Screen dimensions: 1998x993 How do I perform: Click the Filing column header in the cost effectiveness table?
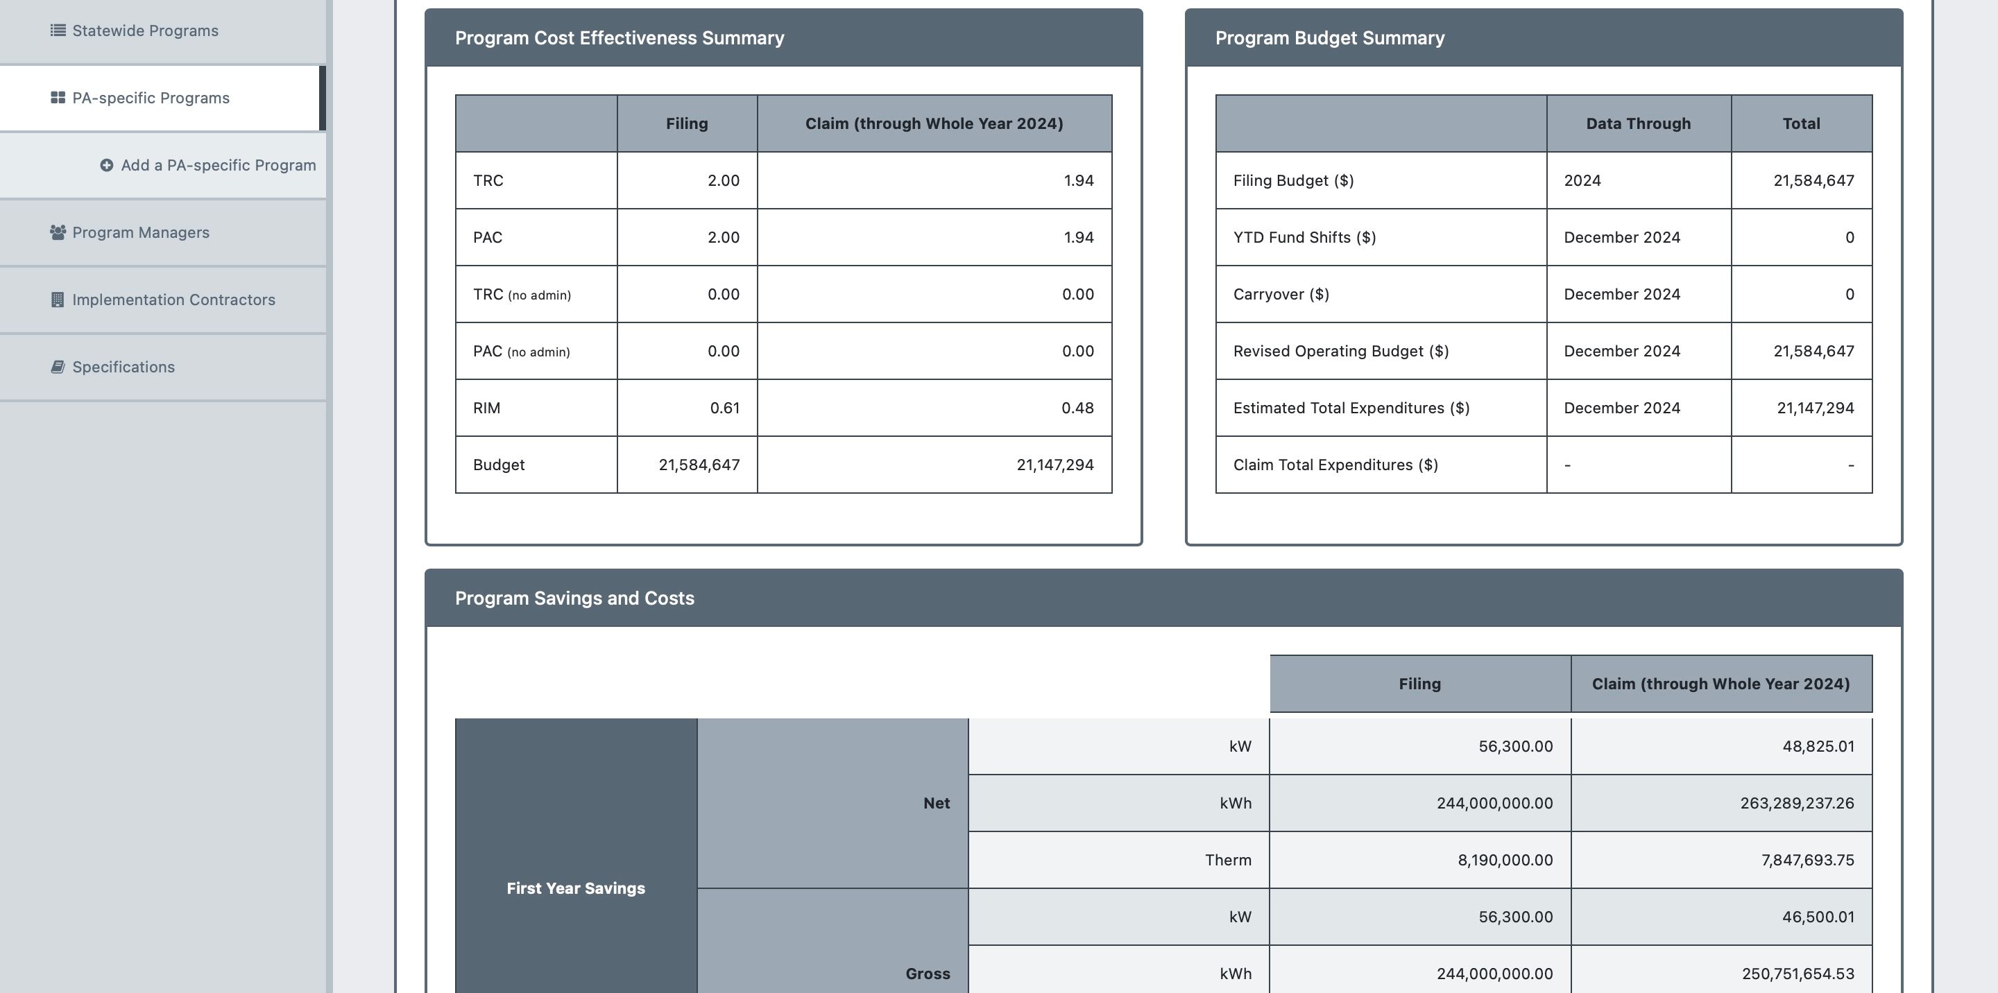pos(686,123)
